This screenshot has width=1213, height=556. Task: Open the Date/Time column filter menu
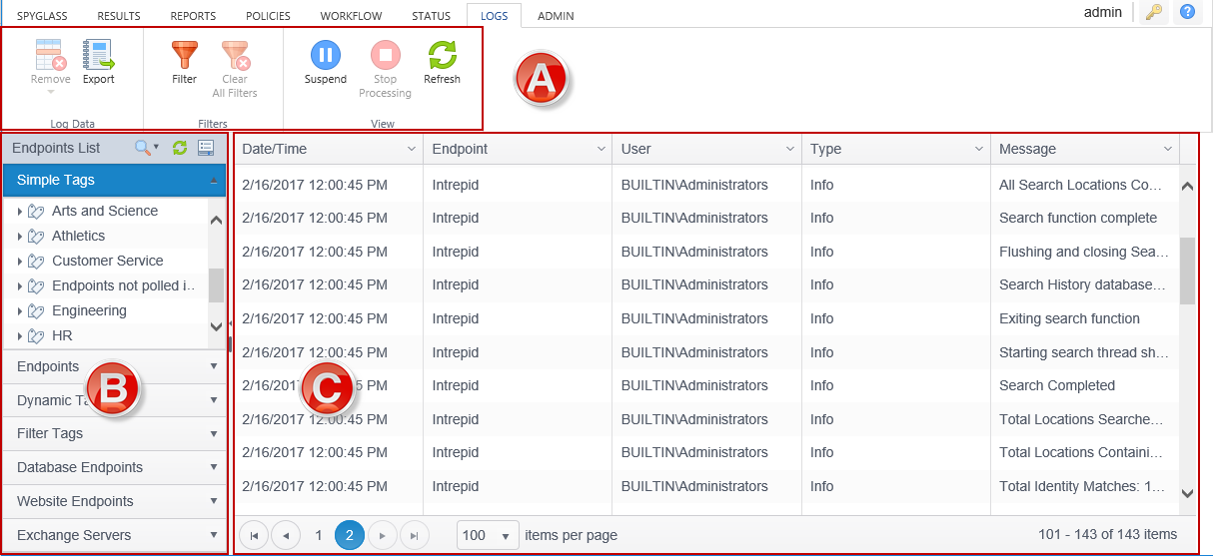coord(412,149)
